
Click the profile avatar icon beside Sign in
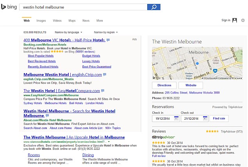click(x=235, y=20)
